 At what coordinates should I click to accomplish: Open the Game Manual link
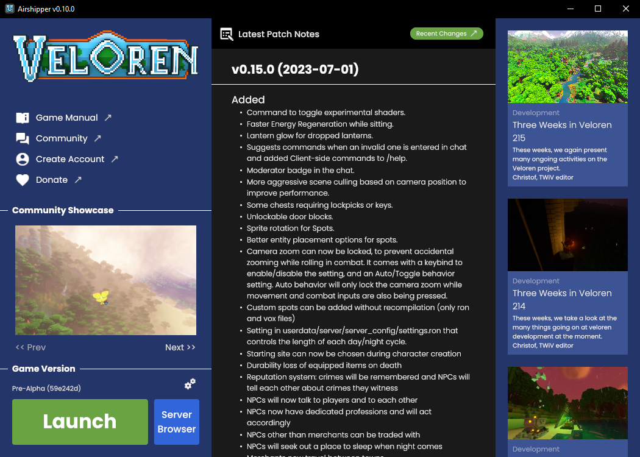coord(67,118)
